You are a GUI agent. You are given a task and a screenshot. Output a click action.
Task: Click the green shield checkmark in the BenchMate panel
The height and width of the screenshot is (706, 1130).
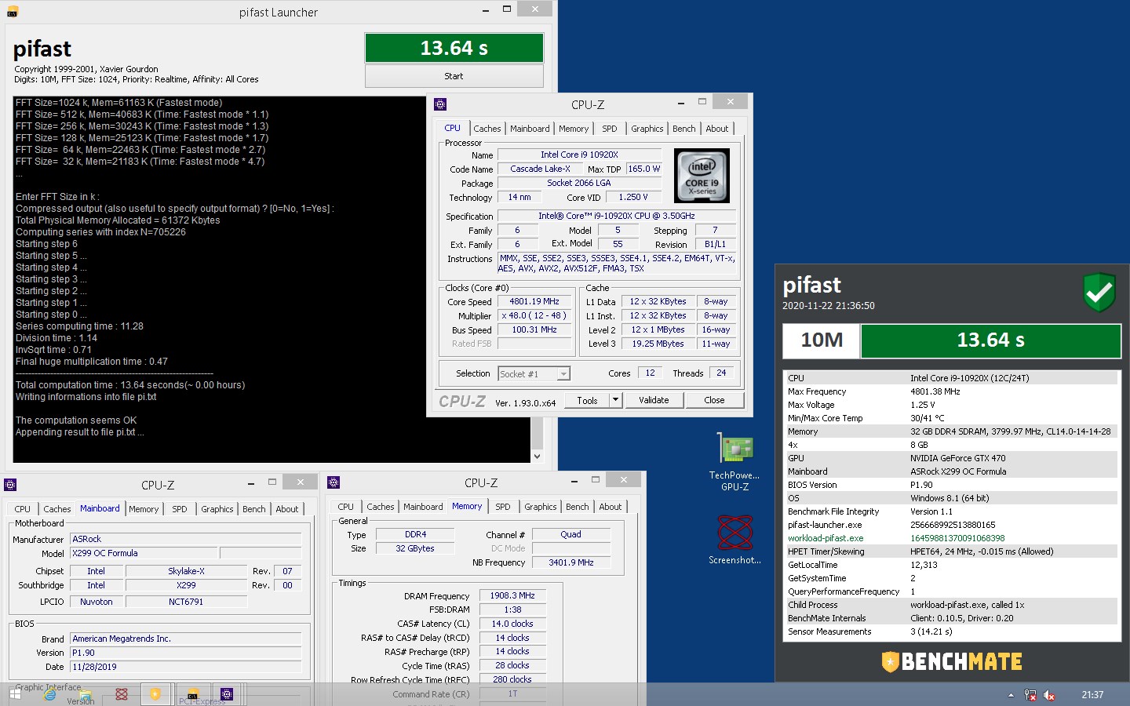click(x=1099, y=293)
